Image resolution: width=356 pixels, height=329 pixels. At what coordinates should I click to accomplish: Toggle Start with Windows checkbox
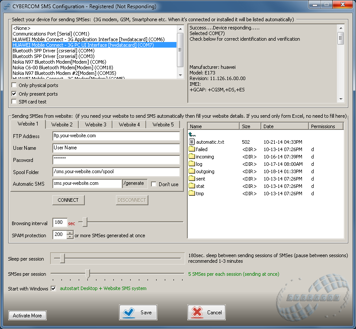point(53,289)
